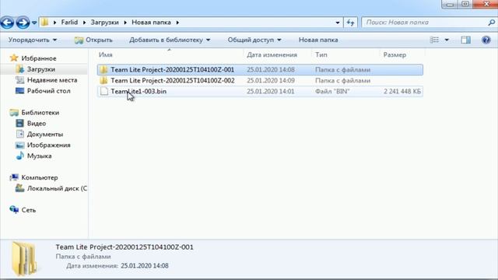Open Недавние места in navigation pane
This screenshot has height=280, width=498.
52,80
